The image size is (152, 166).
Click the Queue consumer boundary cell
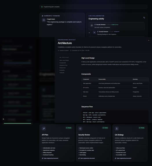tap(137, 96)
